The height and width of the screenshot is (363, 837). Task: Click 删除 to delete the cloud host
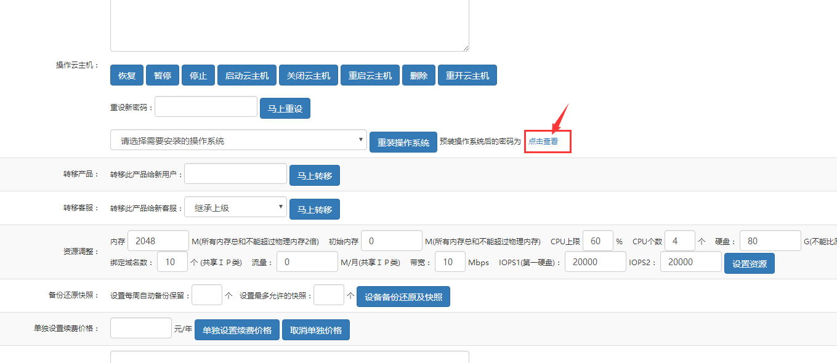coord(418,74)
